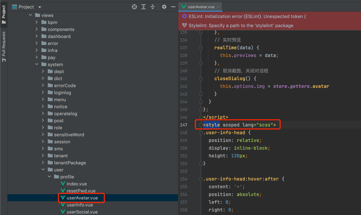Select resetPwd.vue file in the tree
The width and height of the screenshot is (361, 215).
coord(81,191)
